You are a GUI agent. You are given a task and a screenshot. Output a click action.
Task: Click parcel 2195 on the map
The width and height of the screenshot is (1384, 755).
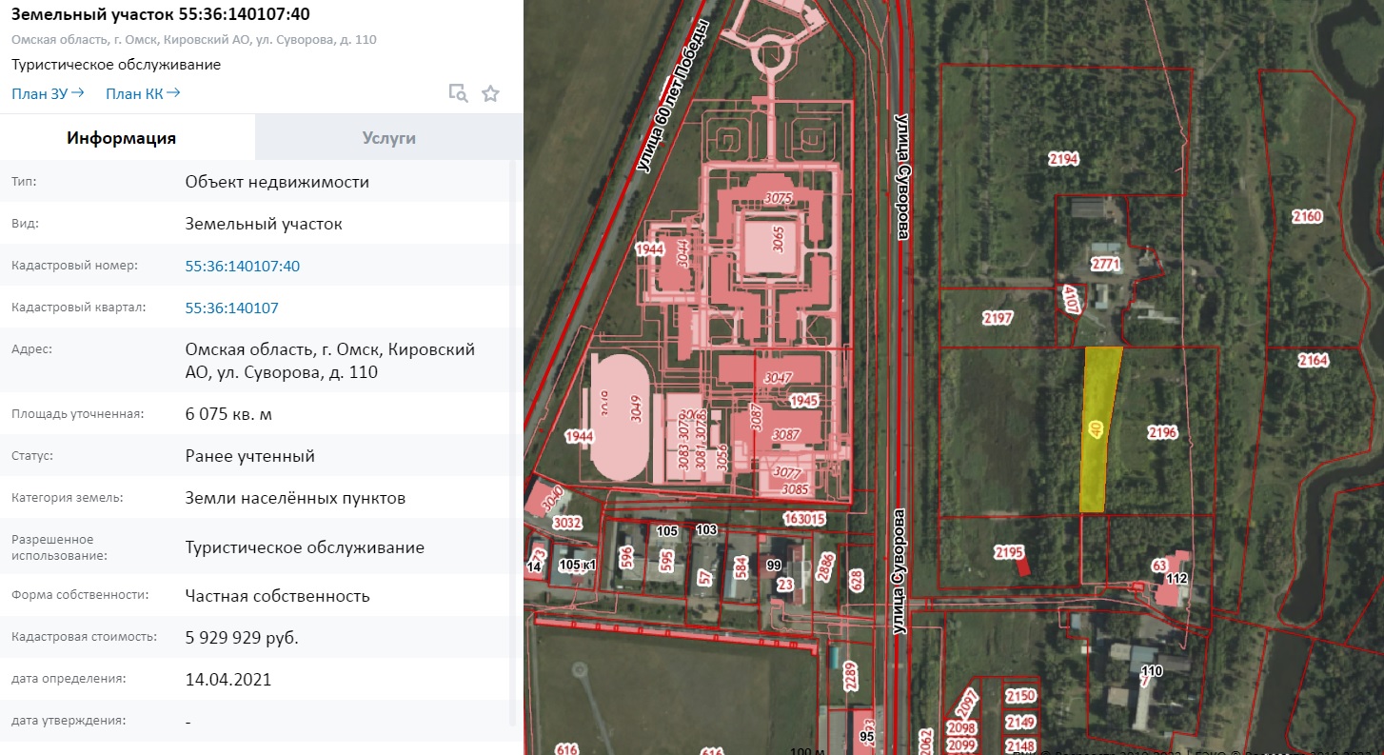pos(1007,552)
